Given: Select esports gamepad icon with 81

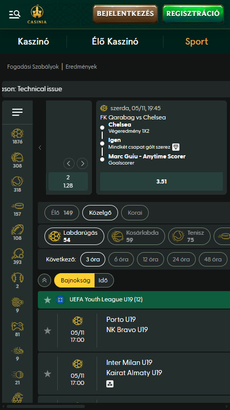Looking at the screenshot, I should [x=17, y=326].
